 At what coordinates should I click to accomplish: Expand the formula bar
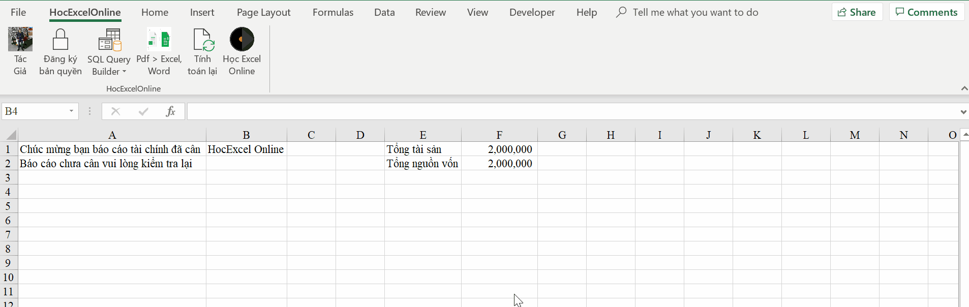coord(963,112)
